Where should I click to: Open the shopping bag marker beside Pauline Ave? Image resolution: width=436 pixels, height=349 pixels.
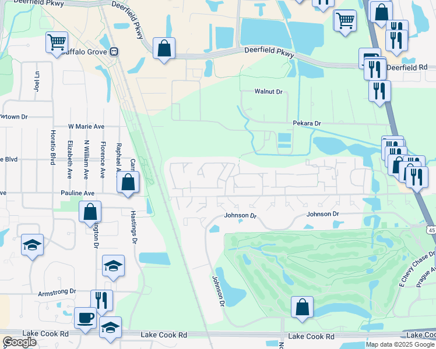[x=128, y=182]
